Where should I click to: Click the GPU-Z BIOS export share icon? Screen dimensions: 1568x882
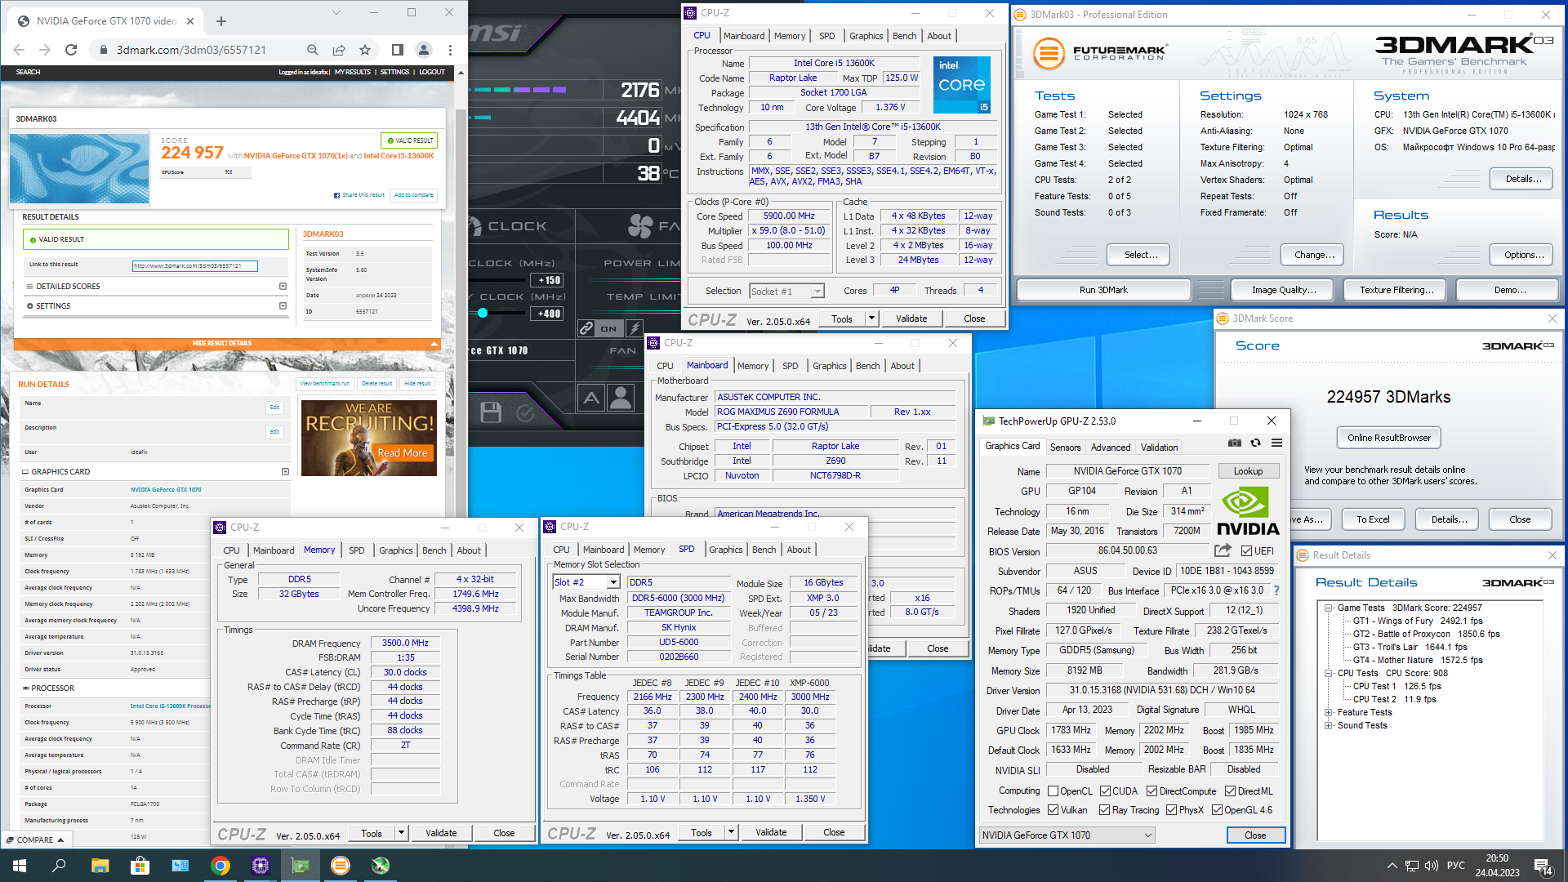1223,550
